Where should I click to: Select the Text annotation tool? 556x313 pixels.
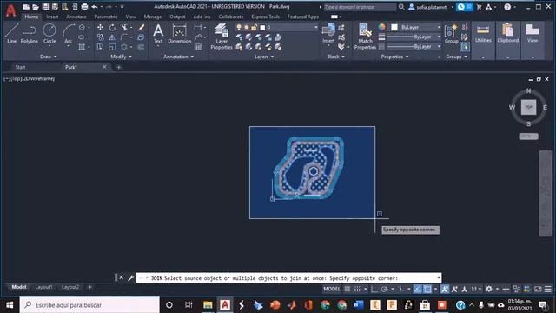point(158,34)
